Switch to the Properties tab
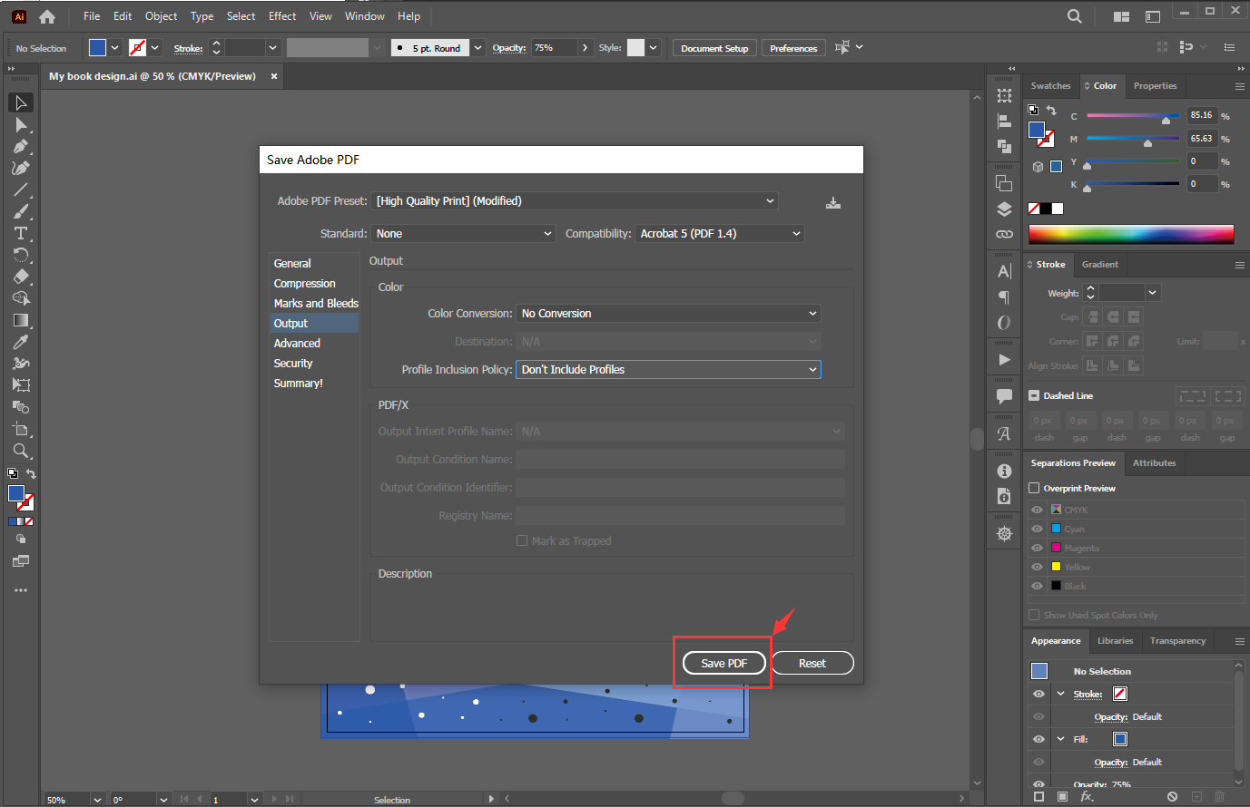Viewport: 1250px width, 807px height. pyautogui.click(x=1155, y=86)
